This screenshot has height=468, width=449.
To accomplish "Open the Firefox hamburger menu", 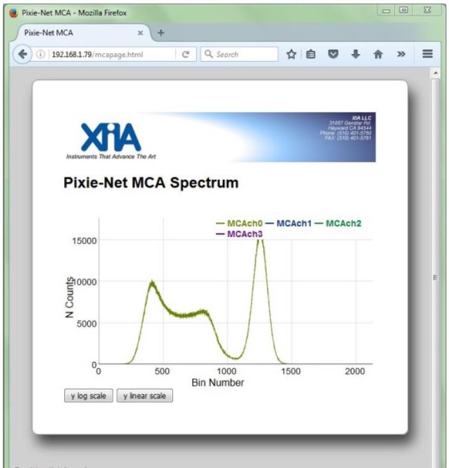I will click(x=427, y=54).
